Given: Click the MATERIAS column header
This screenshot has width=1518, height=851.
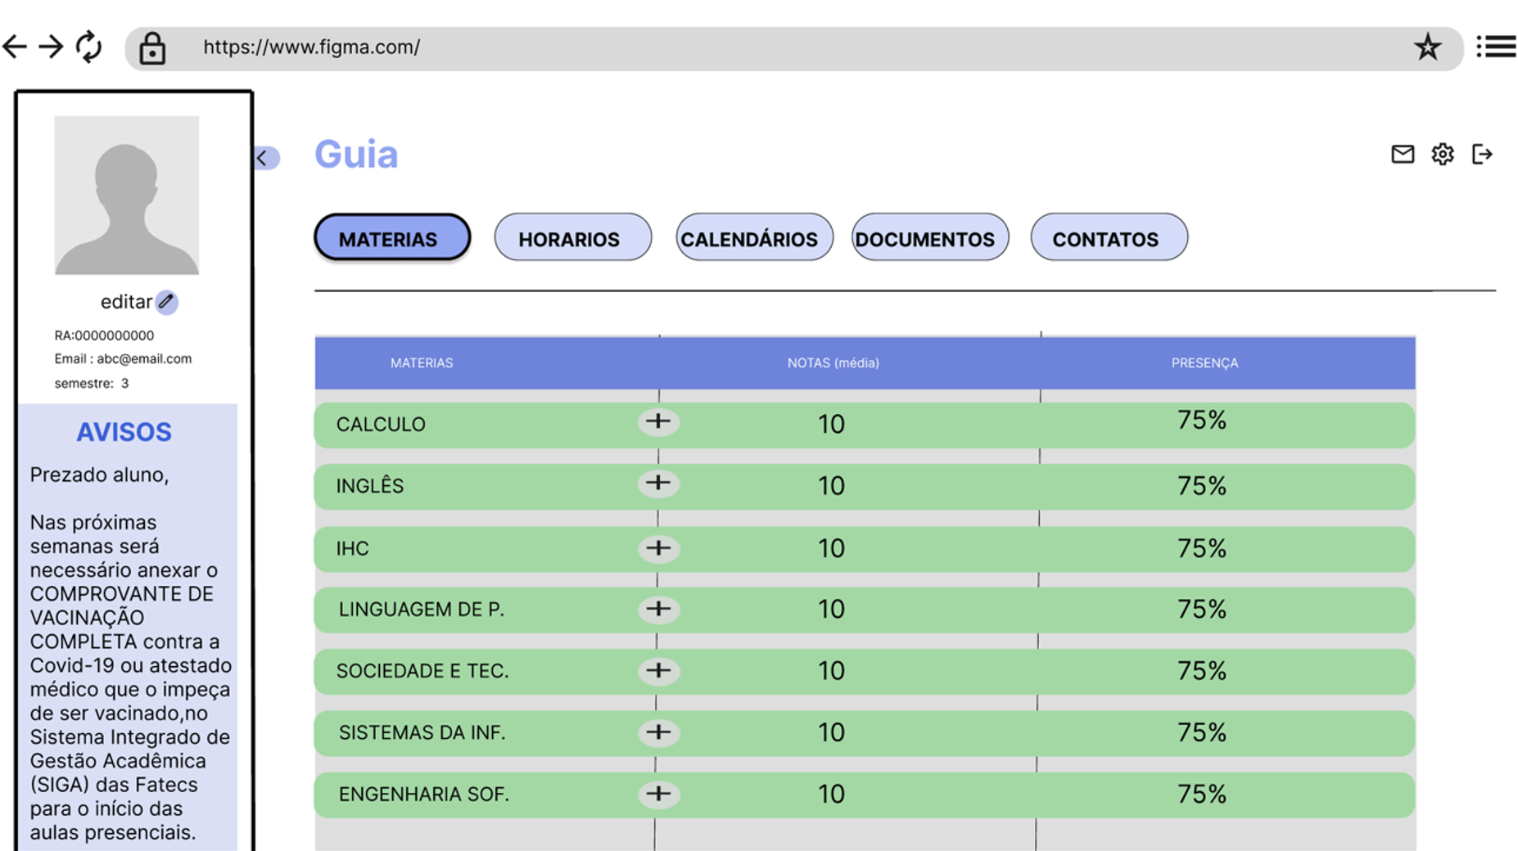Looking at the screenshot, I should coord(422,362).
